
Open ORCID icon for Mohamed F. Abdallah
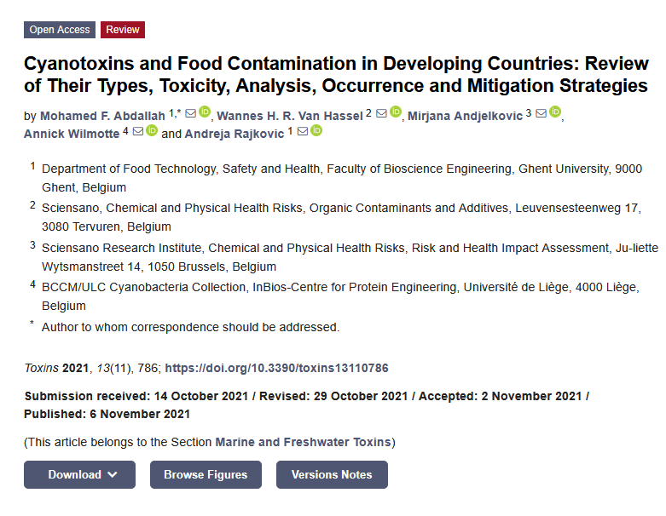coord(205,112)
